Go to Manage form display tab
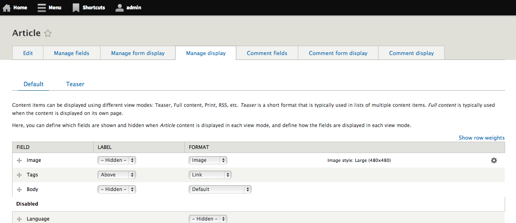 coord(138,53)
